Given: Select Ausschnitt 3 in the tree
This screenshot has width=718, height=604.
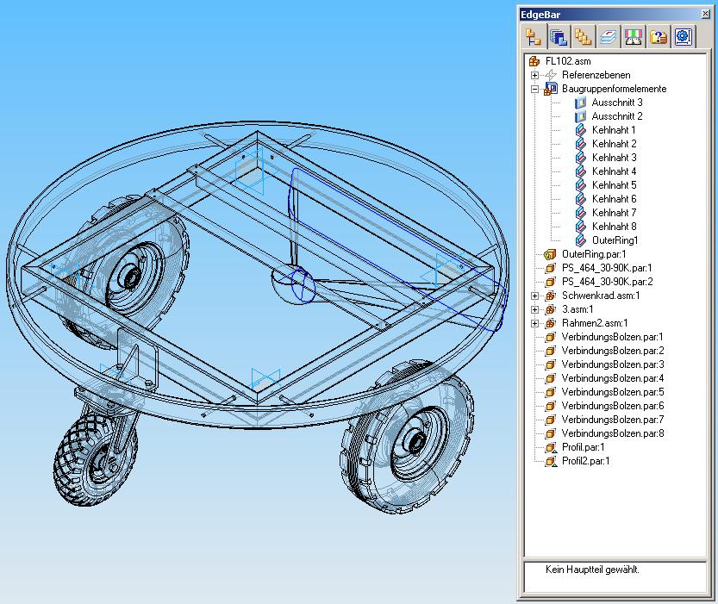Looking at the screenshot, I should pos(617,103).
